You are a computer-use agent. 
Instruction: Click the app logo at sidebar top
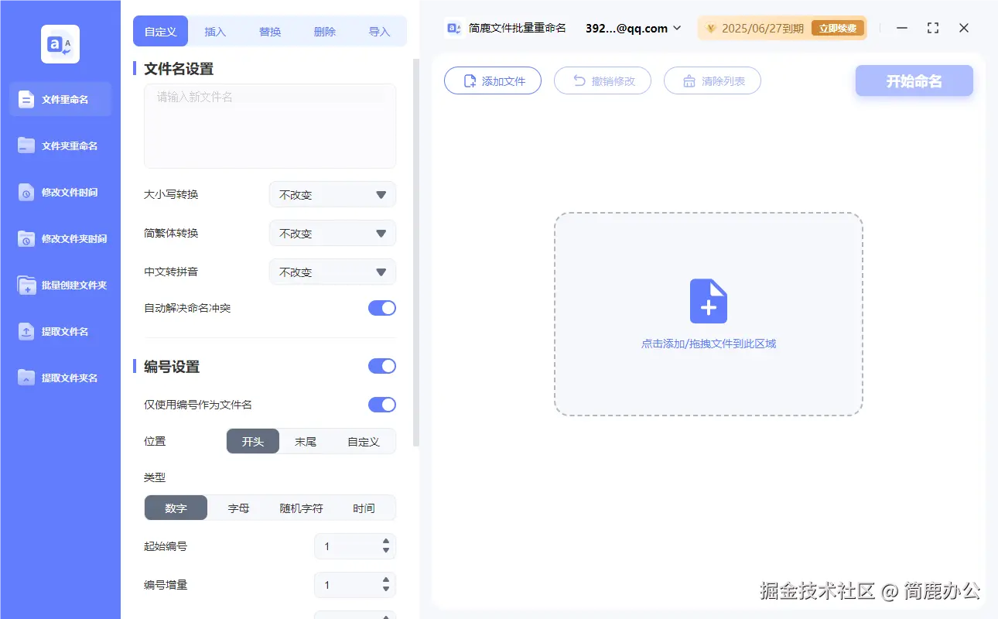(60, 44)
